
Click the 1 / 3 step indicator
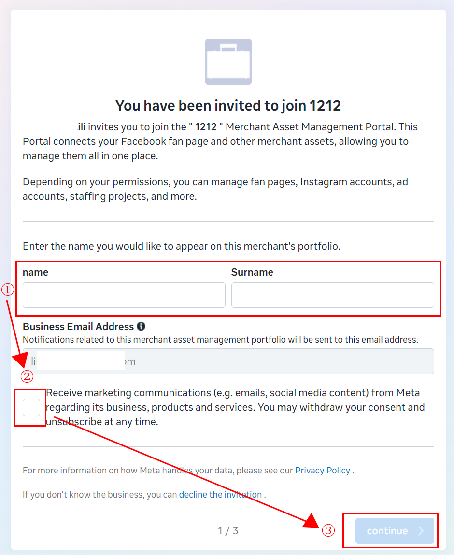[x=228, y=530]
